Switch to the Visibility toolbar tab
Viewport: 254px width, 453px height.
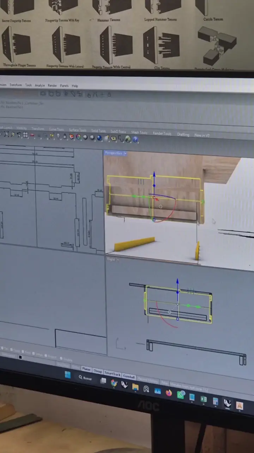coord(22,128)
